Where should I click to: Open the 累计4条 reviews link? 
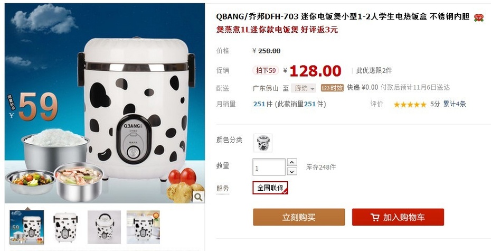455,104
